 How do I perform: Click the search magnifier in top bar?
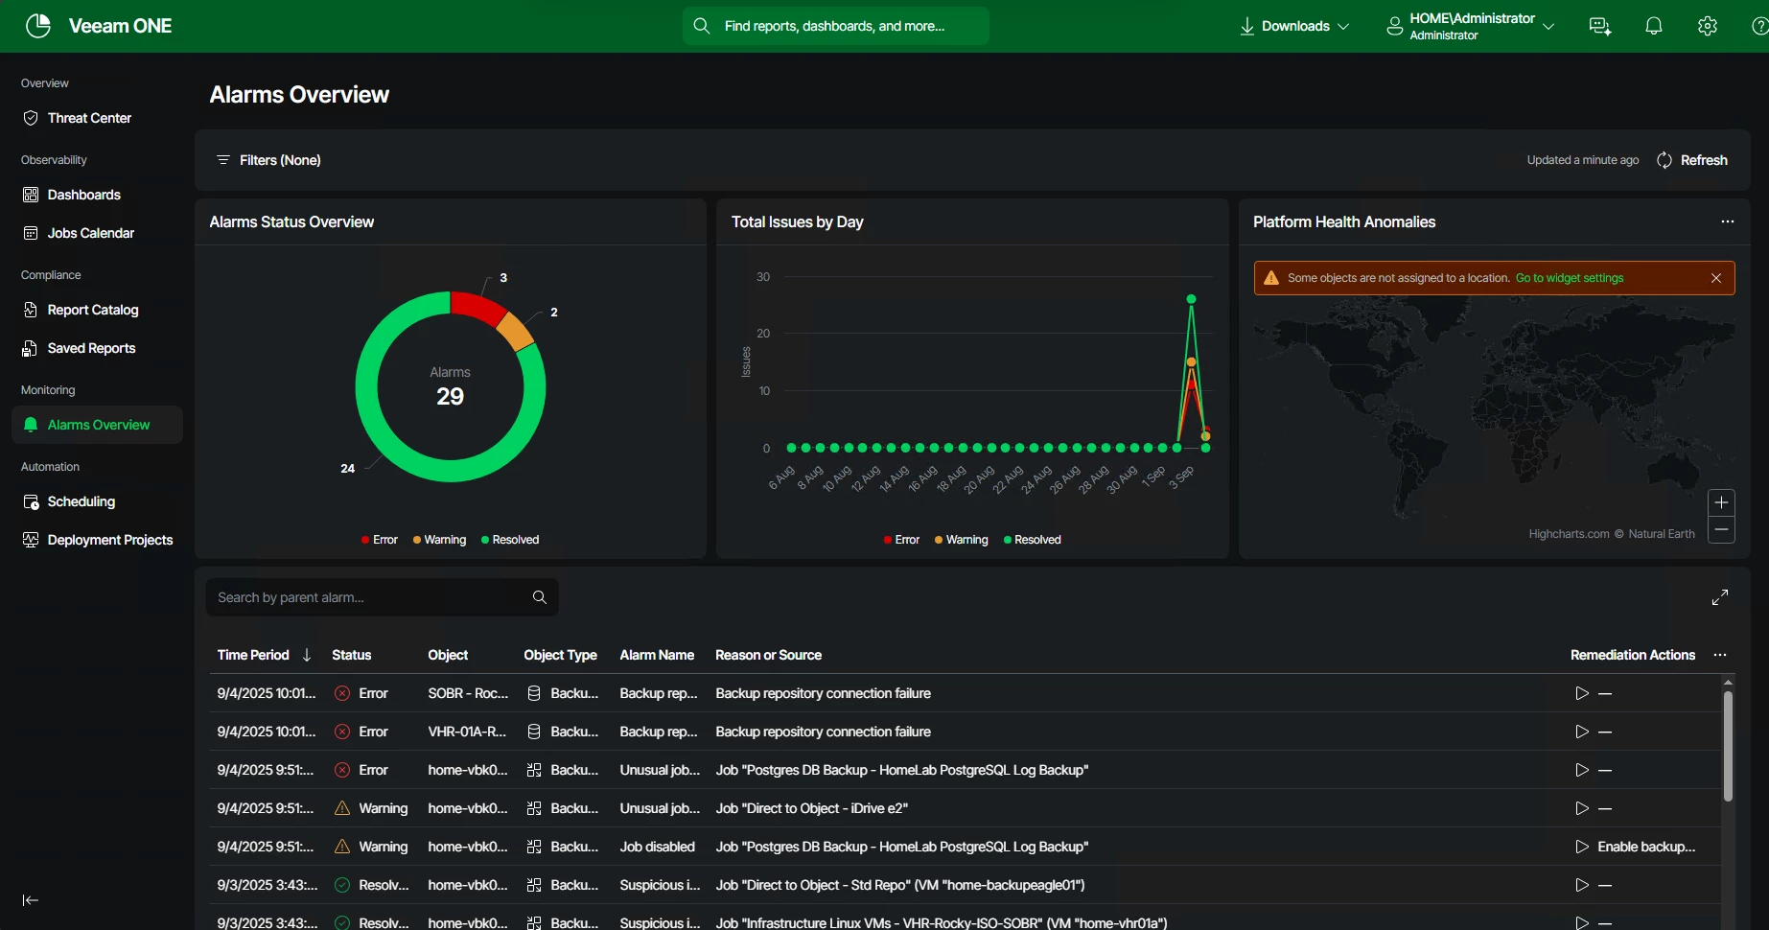(702, 26)
